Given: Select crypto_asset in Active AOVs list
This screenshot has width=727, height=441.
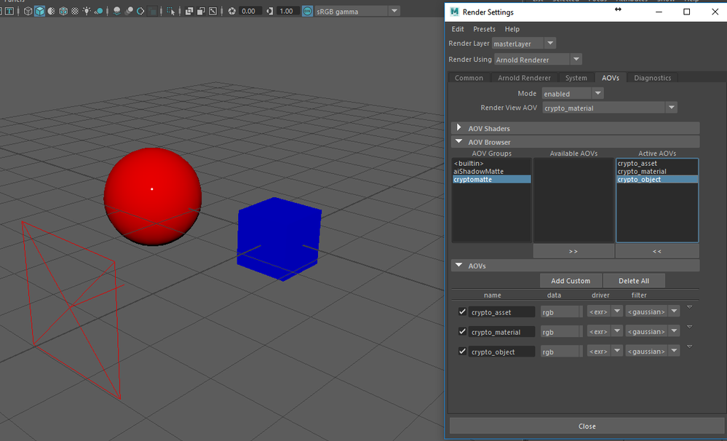Looking at the screenshot, I should [656, 163].
